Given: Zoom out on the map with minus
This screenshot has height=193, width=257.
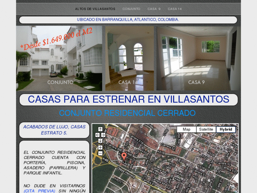Looking at the screenshot, I should [100, 153].
